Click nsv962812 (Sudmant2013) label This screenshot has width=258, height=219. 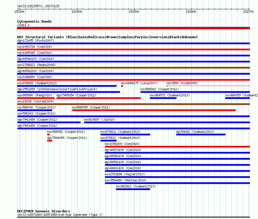136,186
